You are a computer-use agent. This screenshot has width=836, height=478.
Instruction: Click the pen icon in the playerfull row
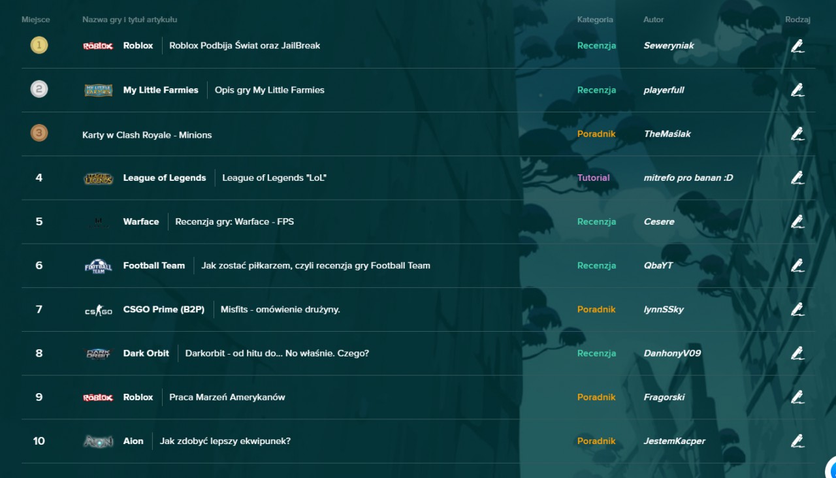point(797,89)
